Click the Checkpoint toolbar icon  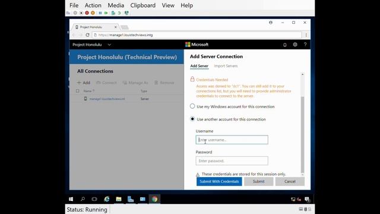click(x=113, y=13)
